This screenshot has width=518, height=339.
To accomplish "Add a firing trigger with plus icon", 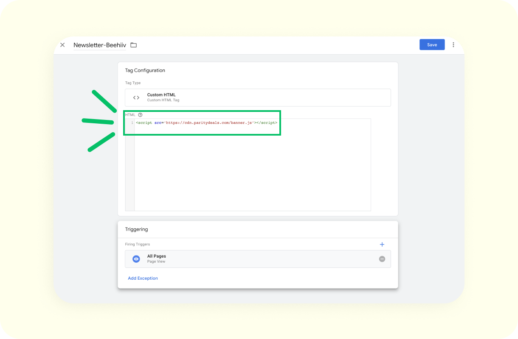I will 382,244.
